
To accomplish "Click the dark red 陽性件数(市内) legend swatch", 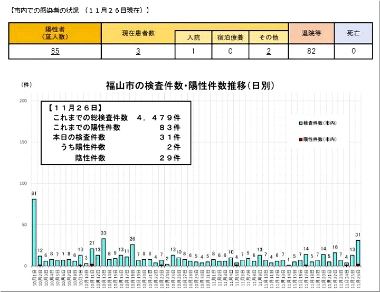I will (300, 139).
